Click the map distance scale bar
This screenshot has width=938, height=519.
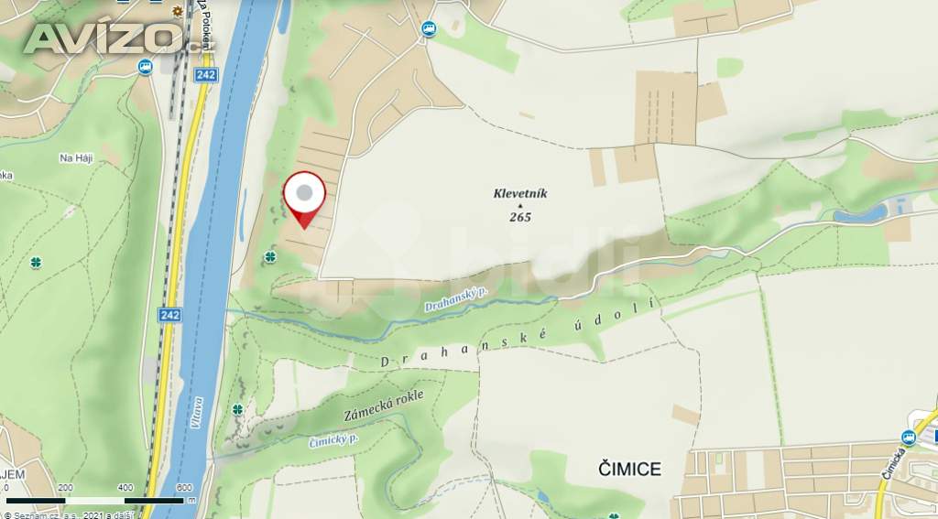tap(94, 501)
